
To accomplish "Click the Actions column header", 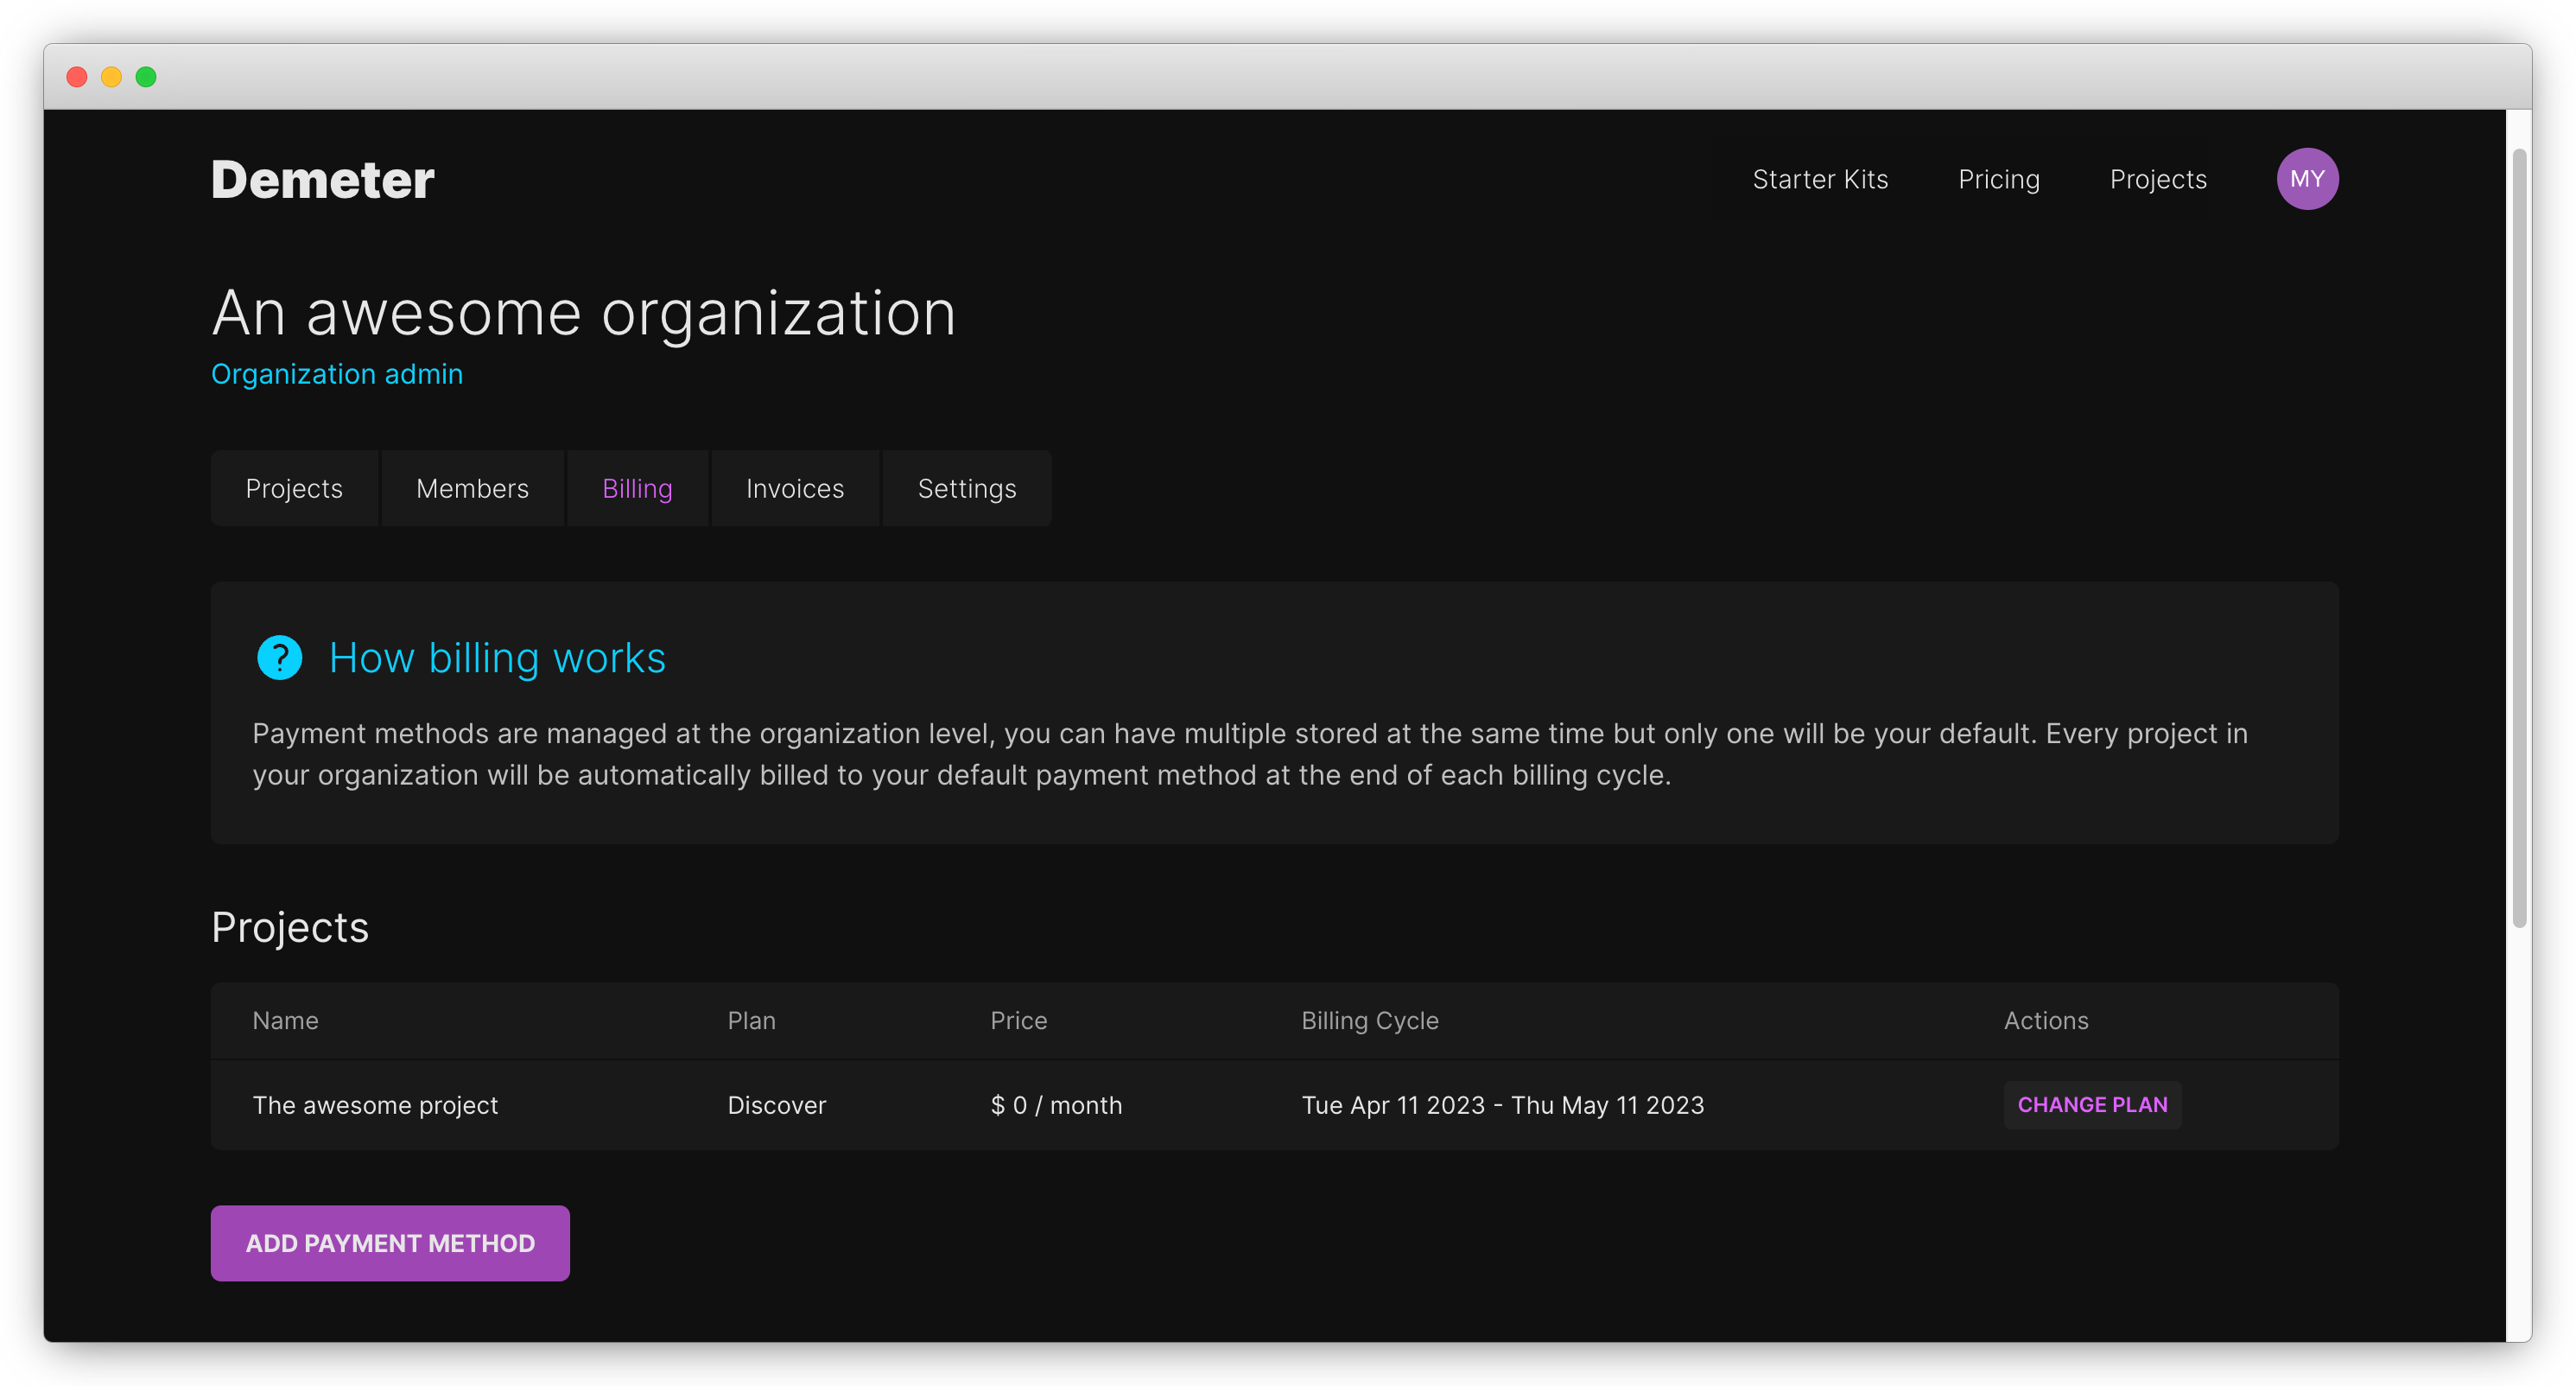I will tap(2045, 1020).
